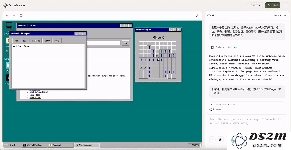Open the three-dot more options menu
291x150 pixels.
(x=286, y=5)
